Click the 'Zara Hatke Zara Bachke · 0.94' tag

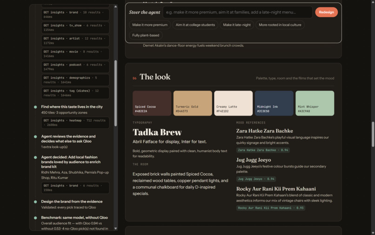click(263, 150)
